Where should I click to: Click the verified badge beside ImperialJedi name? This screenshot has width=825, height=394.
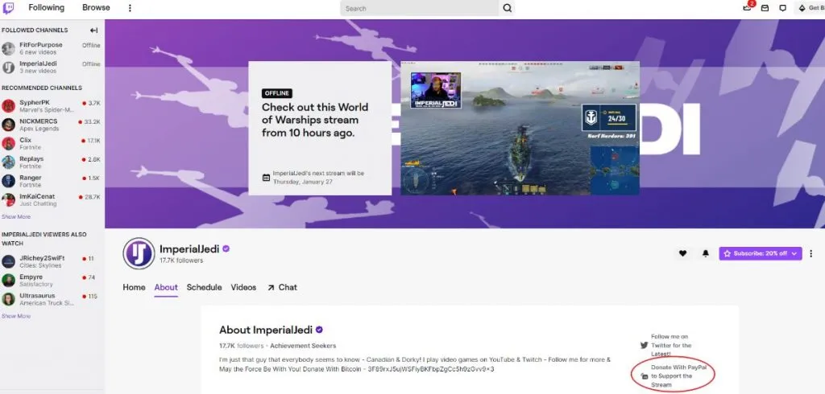pyautogui.click(x=226, y=249)
